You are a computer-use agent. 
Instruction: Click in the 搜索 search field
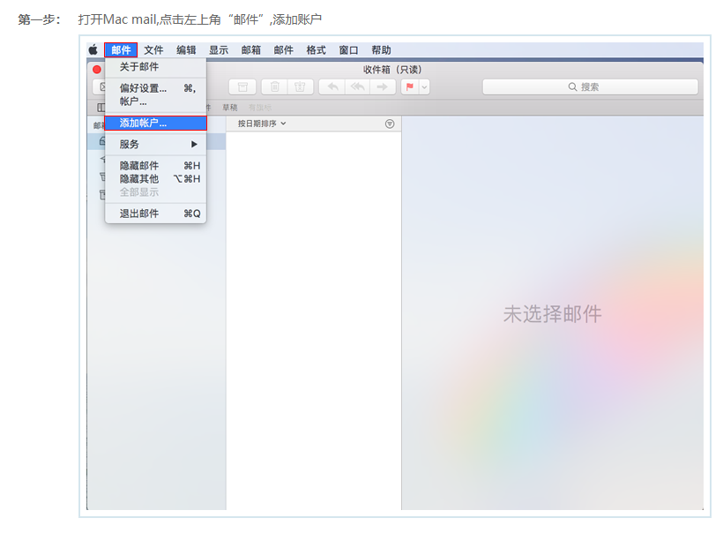[590, 86]
